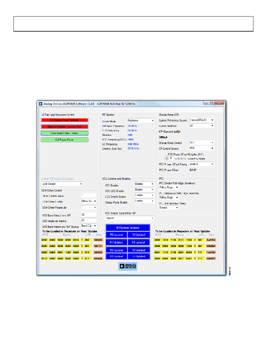
Task: Click the hex value 001902
Action: tap(98, 252)
